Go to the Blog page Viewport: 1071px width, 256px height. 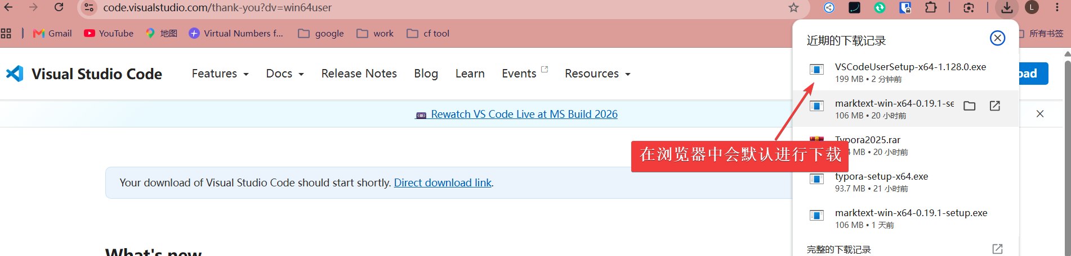click(x=426, y=74)
